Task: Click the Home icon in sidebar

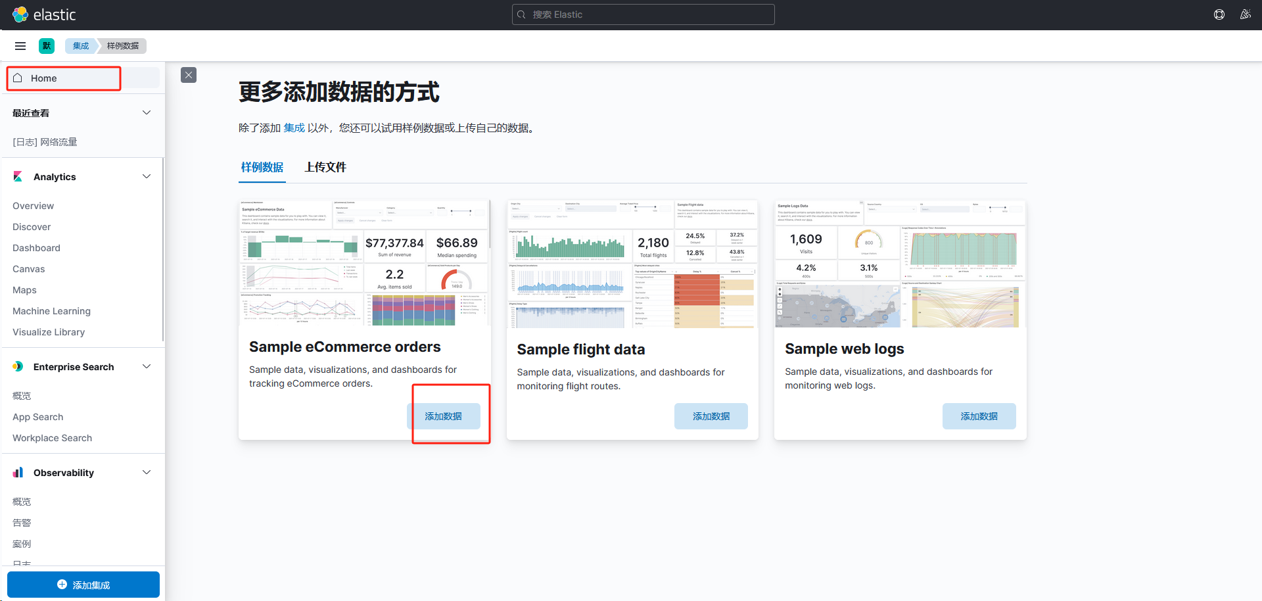Action: click(18, 78)
